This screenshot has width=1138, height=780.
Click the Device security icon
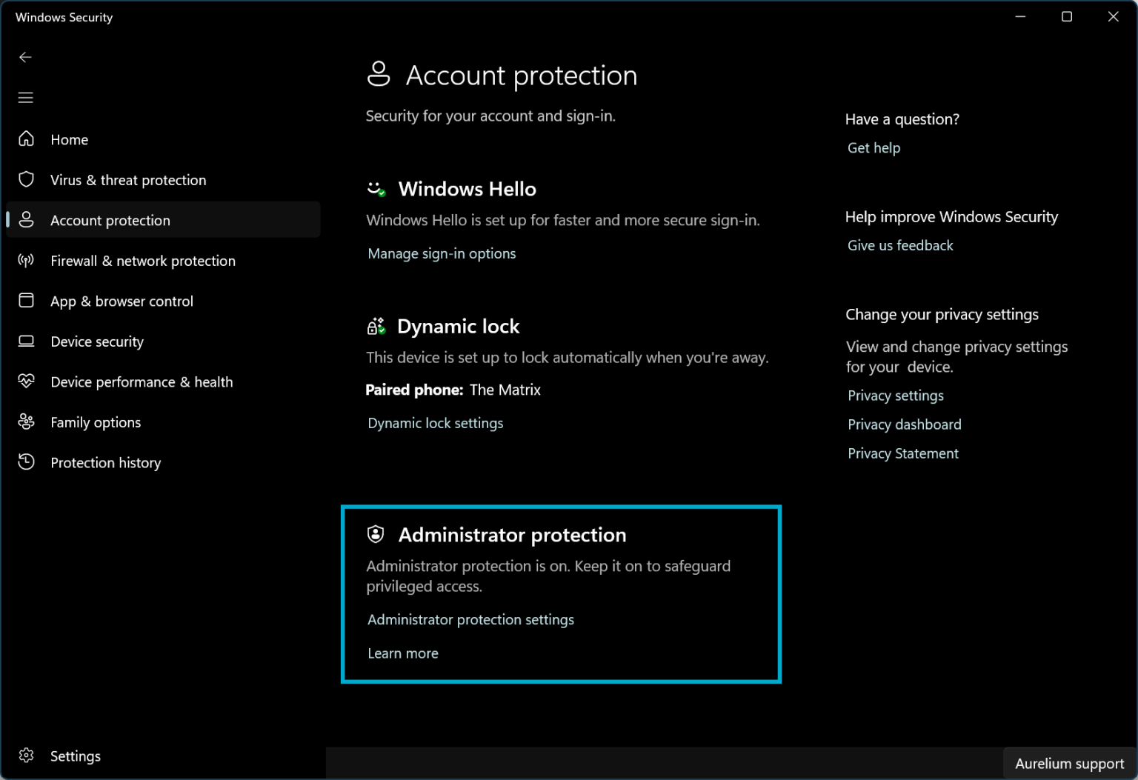(26, 341)
